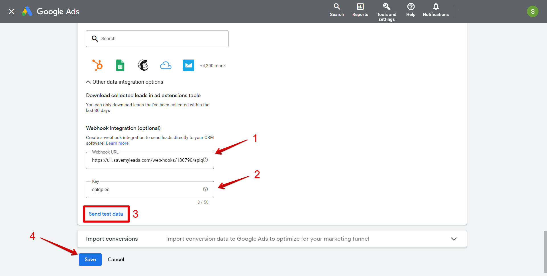Image resolution: width=547 pixels, height=276 pixels.
Task: Show help for the Key field
Action: [x=205, y=189]
